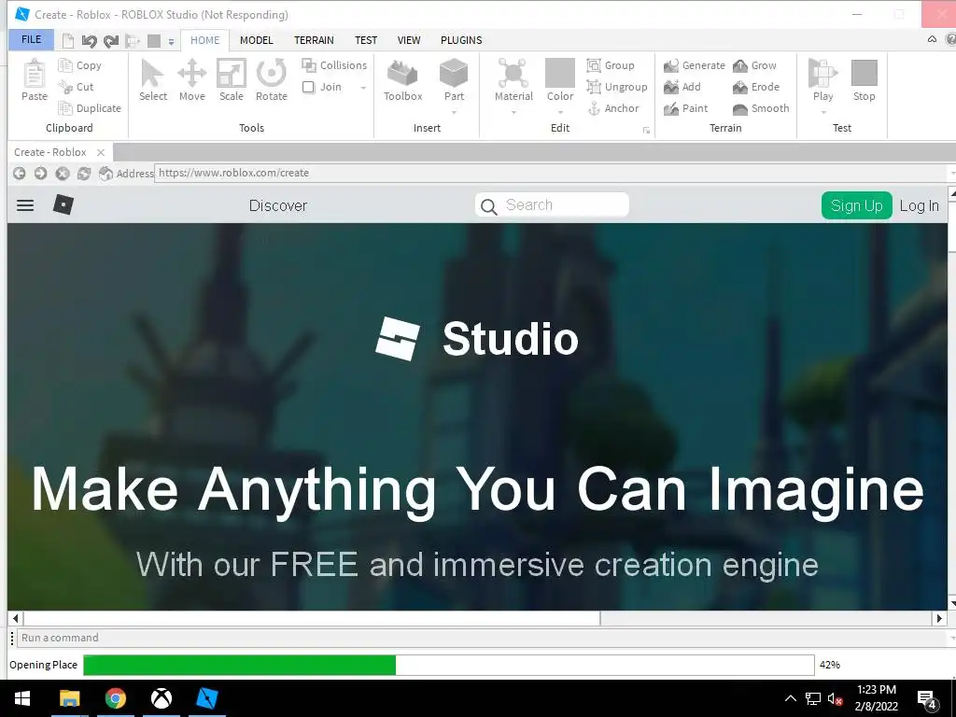Expand the Material dropdown arrow
956x717 pixels.
pyautogui.click(x=513, y=112)
